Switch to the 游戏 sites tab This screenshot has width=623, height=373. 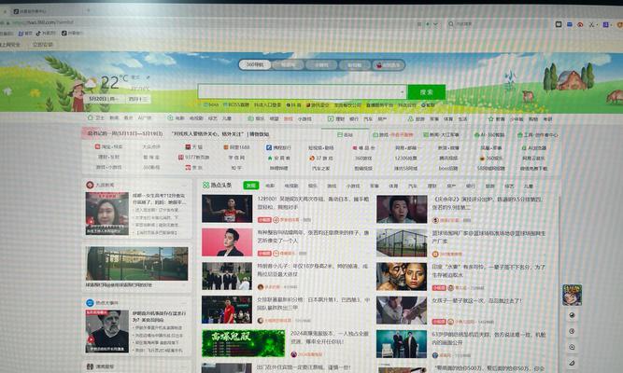pyautogui.click(x=392, y=135)
